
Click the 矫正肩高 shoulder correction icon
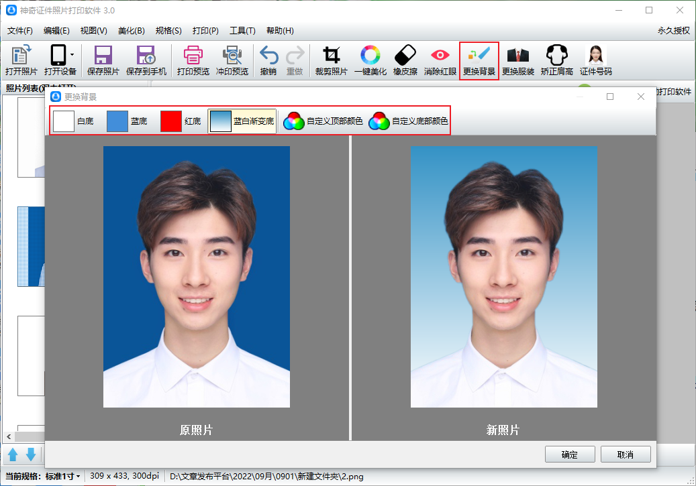click(556, 56)
